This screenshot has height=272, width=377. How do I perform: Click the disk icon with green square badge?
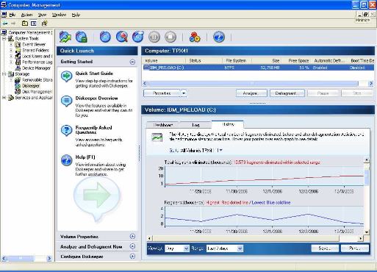(82, 37)
